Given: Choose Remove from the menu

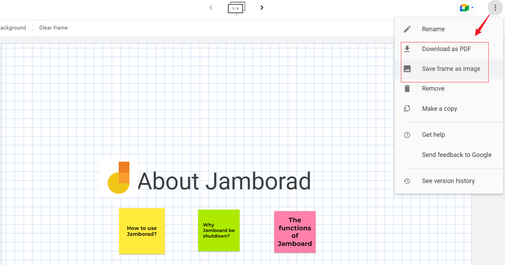Looking at the screenshot, I should [x=449, y=89].
